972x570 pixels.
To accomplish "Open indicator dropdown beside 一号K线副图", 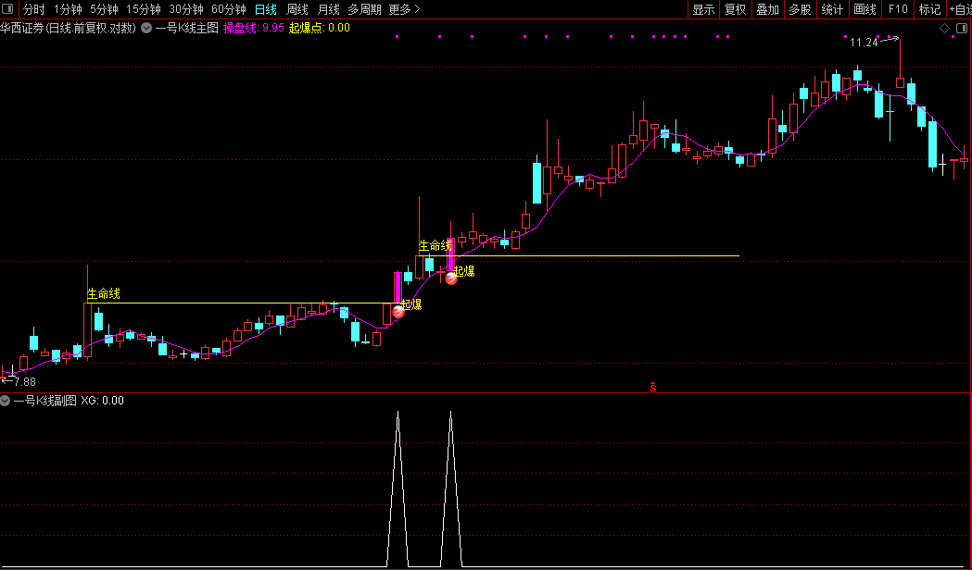I will click(5, 401).
